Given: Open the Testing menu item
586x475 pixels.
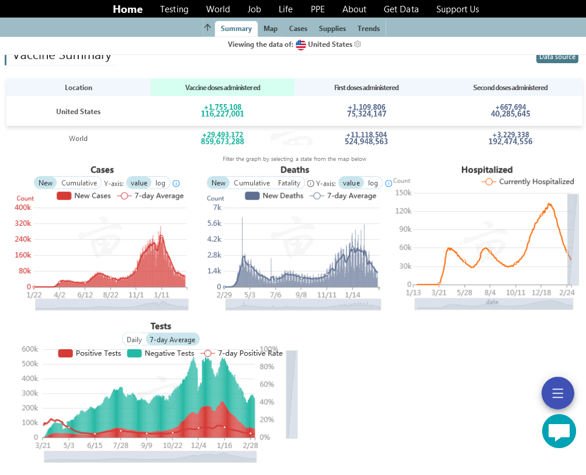Looking at the screenshot, I should coord(174,9).
